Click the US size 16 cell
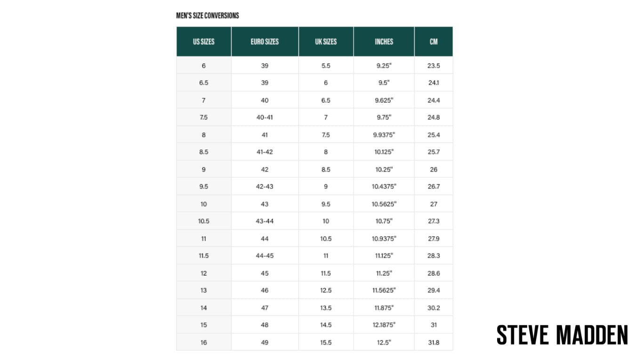Screen dimensions: 643x361 pyautogui.click(x=203, y=342)
